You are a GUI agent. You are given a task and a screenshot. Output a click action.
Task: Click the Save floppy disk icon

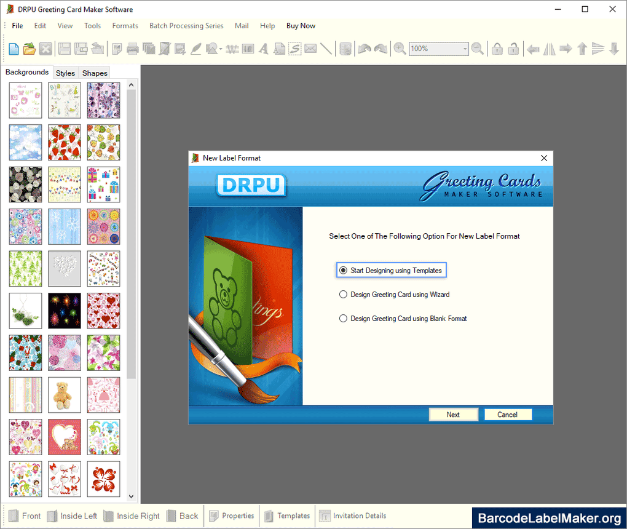[65, 49]
